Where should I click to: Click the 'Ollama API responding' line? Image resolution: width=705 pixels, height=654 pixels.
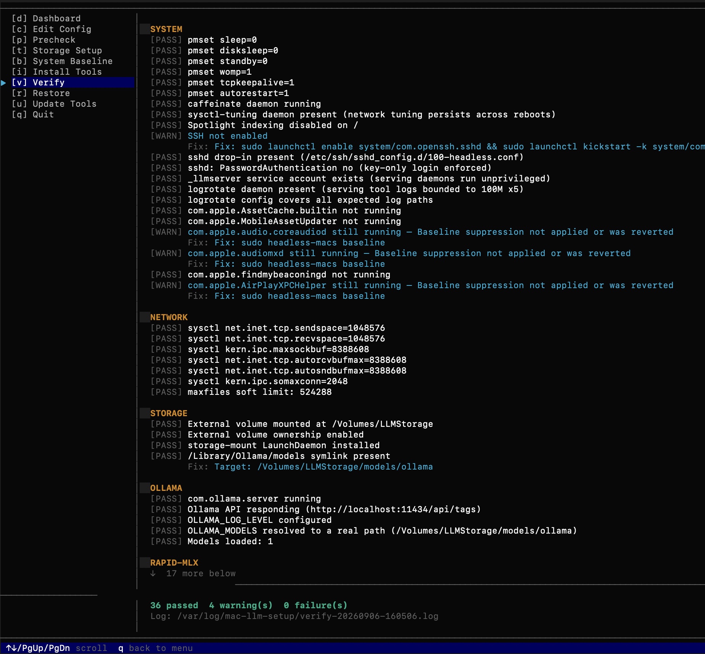315,509
